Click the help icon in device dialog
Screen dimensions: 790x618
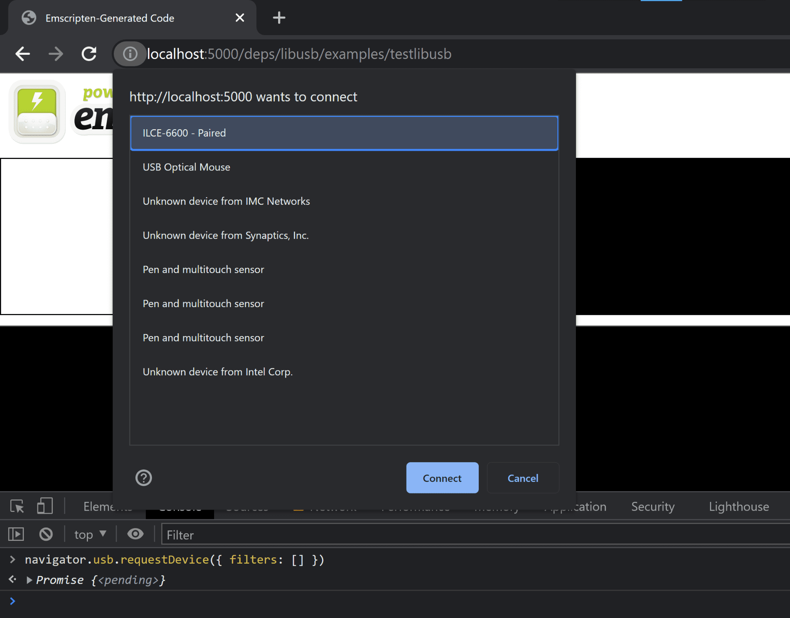pyautogui.click(x=143, y=477)
